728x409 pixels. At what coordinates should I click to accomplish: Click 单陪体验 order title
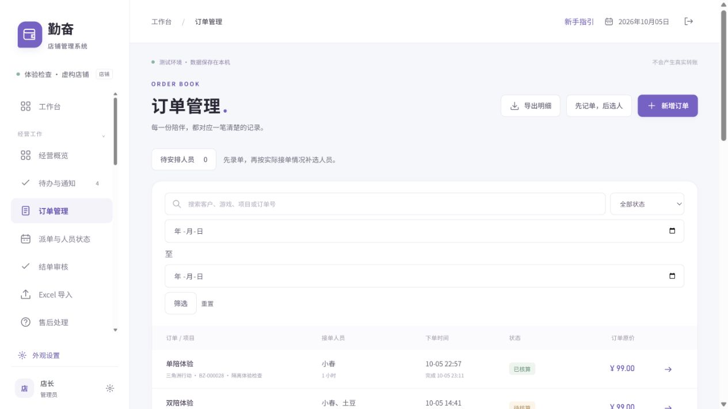(x=180, y=364)
